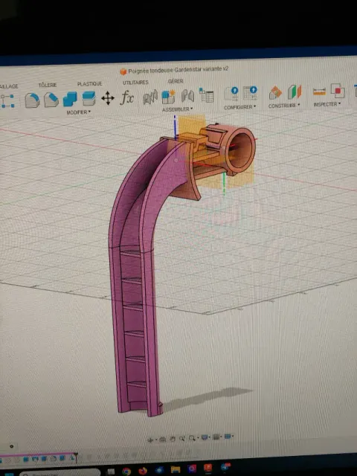Open Firefox from the taskbar
The width and height of the screenshot is (357, 476).
[x=143, y=471]
